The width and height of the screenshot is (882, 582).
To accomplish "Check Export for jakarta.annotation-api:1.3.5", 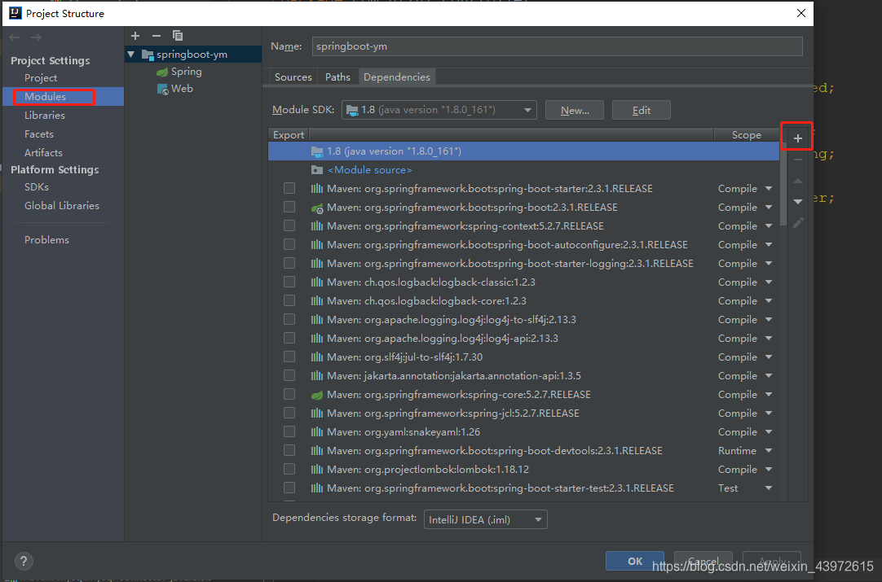I will tap(289, 375).
